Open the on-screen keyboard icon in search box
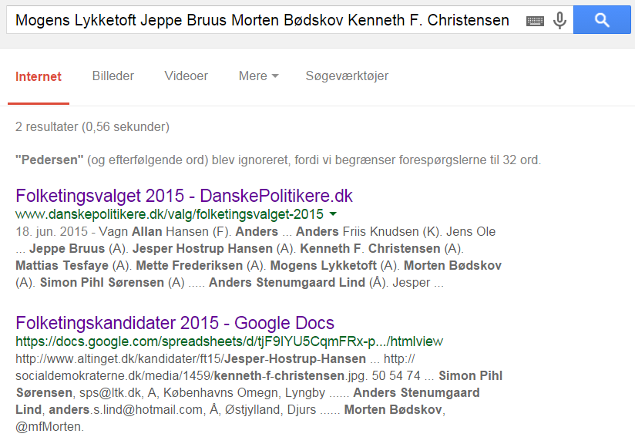The image size is (635, 437). (535, 21)
